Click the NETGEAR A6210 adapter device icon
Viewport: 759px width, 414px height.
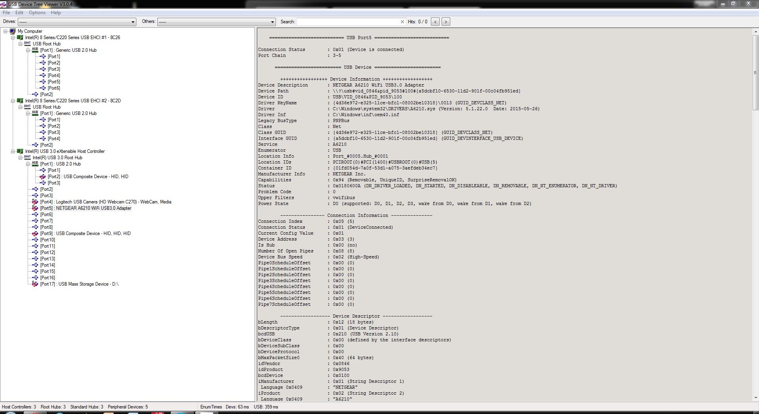click(35, 208)
